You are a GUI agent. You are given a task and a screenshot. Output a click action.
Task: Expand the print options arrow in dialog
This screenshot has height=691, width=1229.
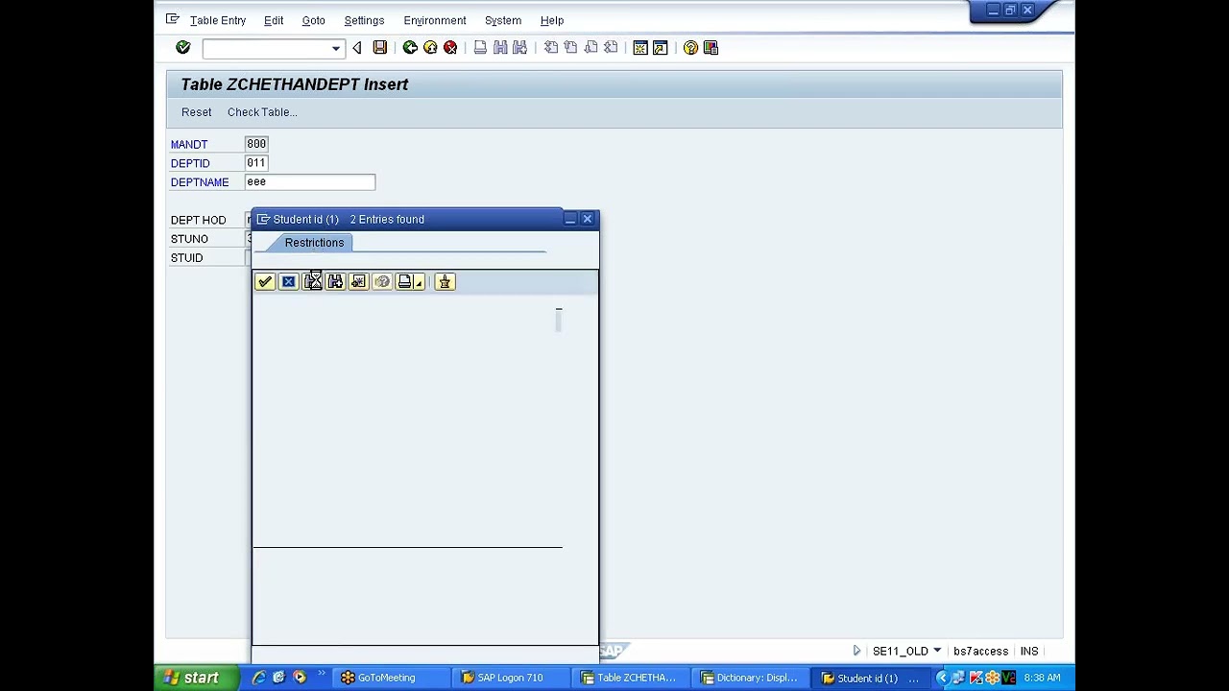[x=420, y=282]
